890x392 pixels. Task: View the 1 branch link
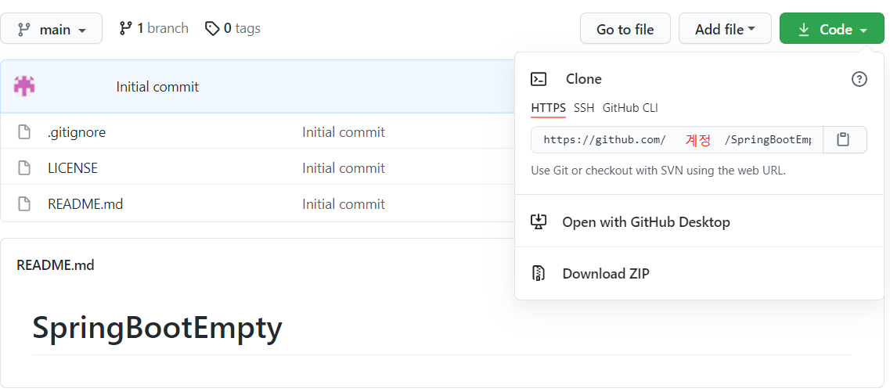pos(154,28)
